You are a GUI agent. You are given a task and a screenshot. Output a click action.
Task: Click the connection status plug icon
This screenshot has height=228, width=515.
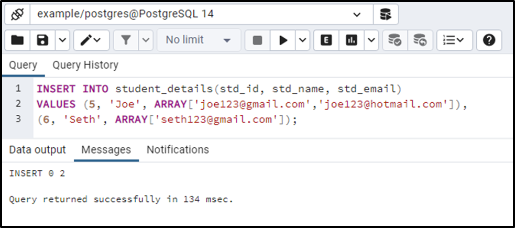pyautogui.click(x=17, y=15)
